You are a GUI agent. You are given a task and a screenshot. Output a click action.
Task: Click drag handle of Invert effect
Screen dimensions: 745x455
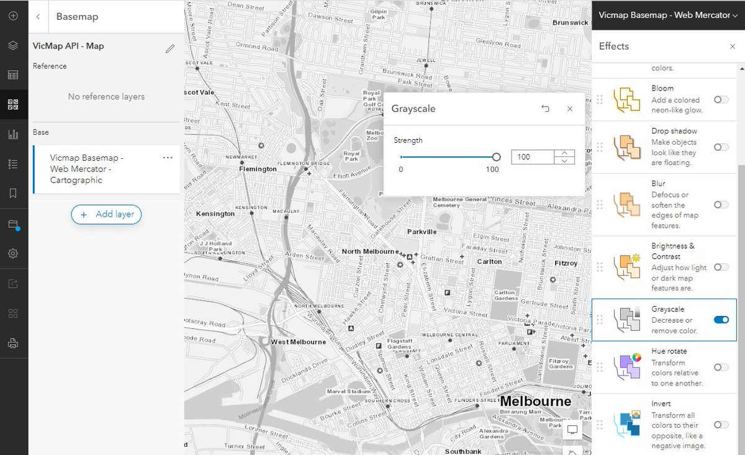(600, 425)
